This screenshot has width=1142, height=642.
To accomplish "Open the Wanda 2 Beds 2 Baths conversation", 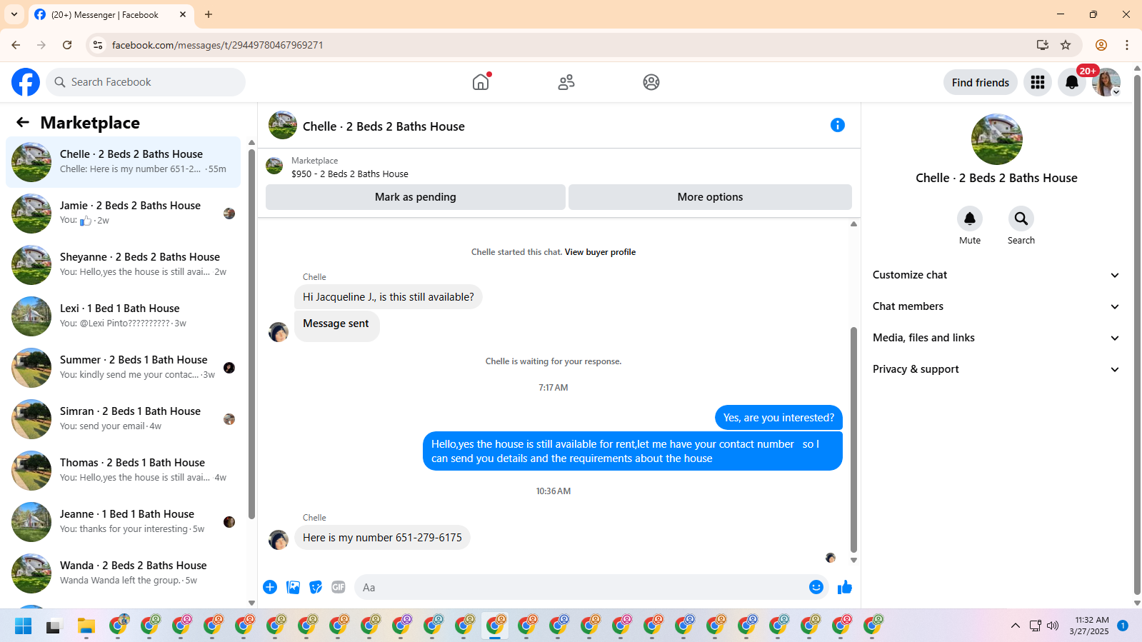I will (x=124, y=573).
